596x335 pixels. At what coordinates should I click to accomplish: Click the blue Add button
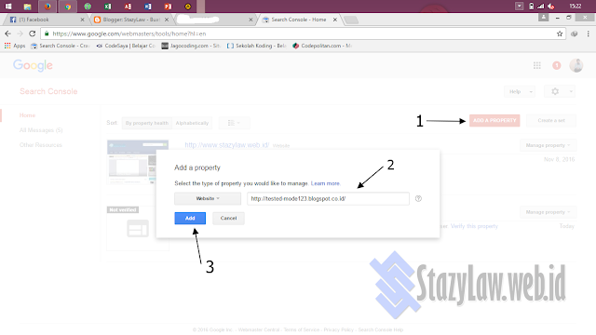(190, 218)
